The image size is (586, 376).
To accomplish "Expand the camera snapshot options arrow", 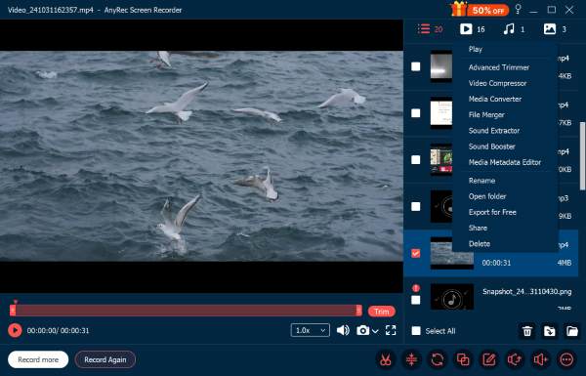I will (x=375, y=331).
